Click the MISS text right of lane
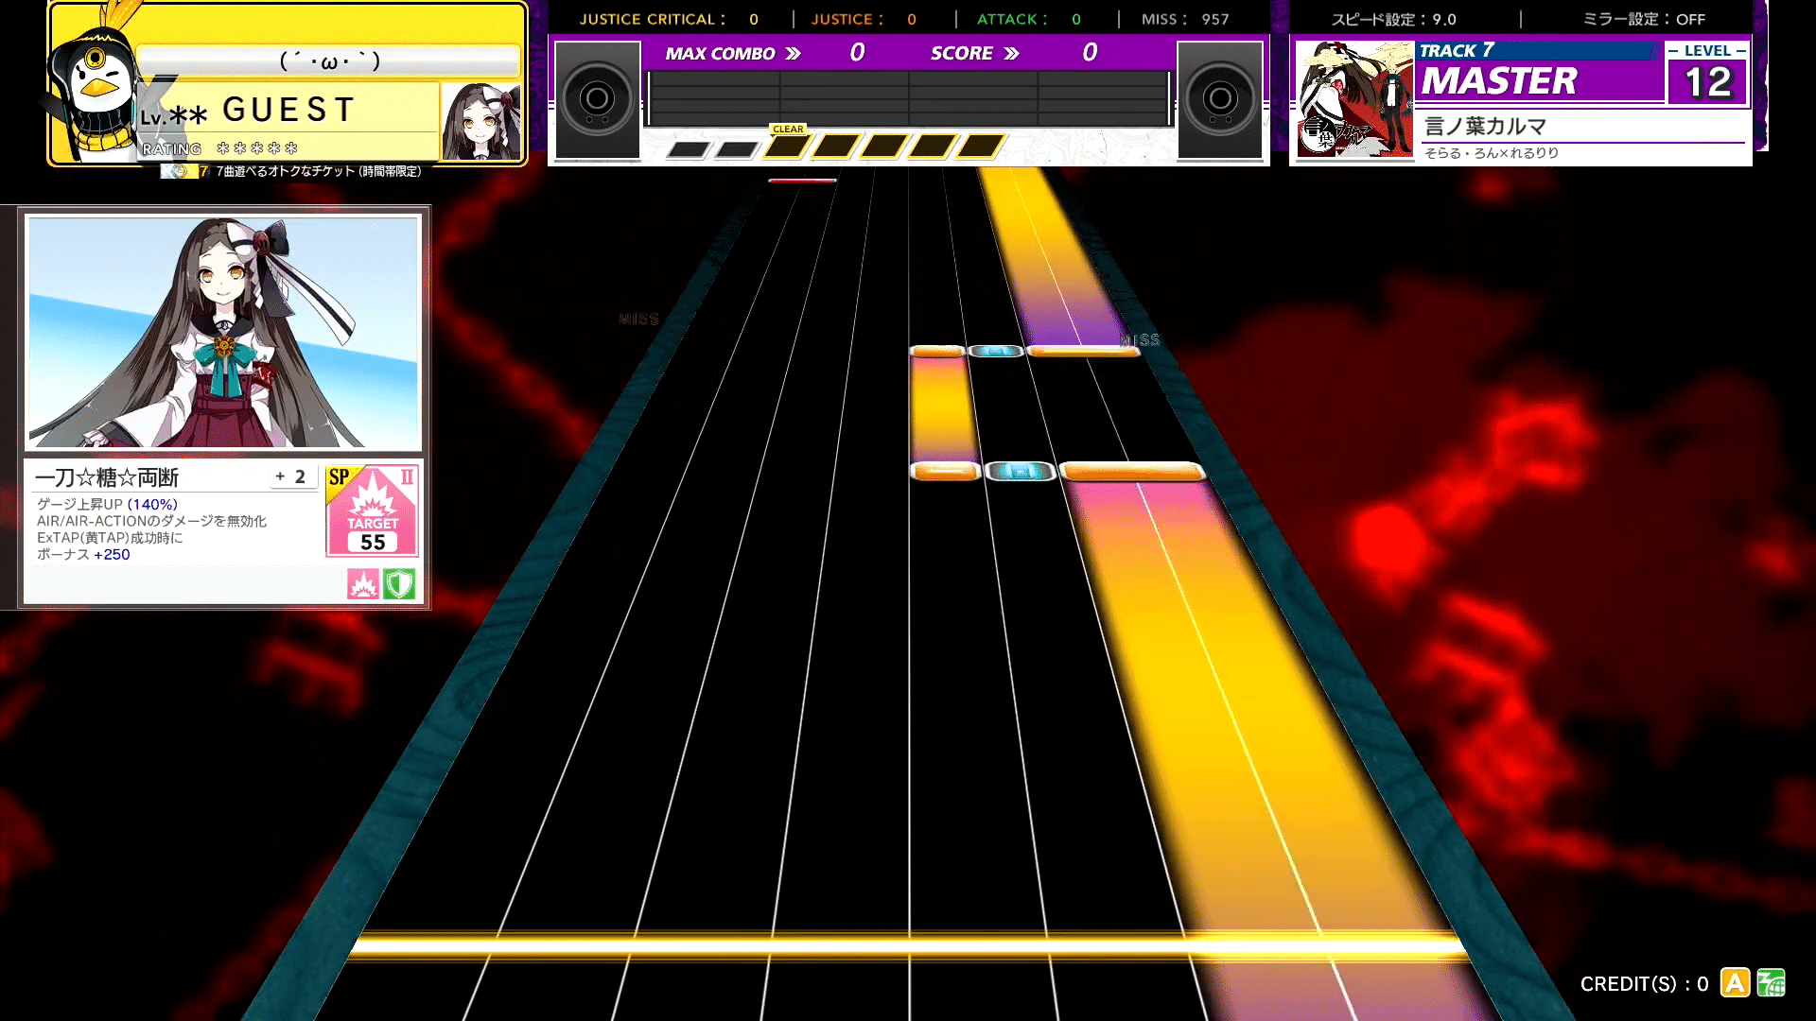This screenshot has width=1816, height=1021. pyautogui.click(x=1140, y=339)
